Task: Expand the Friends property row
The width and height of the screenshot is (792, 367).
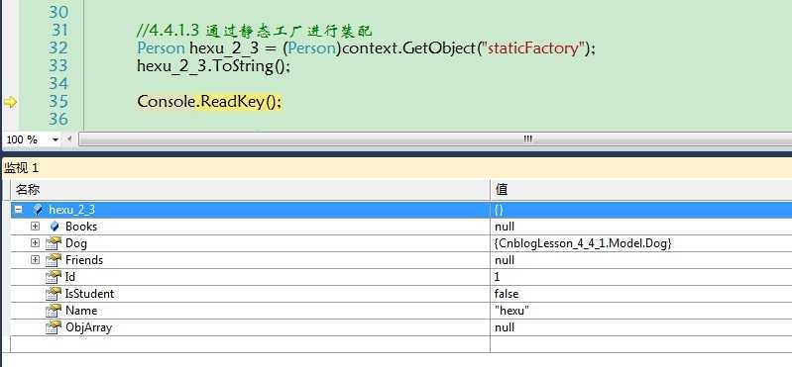Action: click(35, 259)
